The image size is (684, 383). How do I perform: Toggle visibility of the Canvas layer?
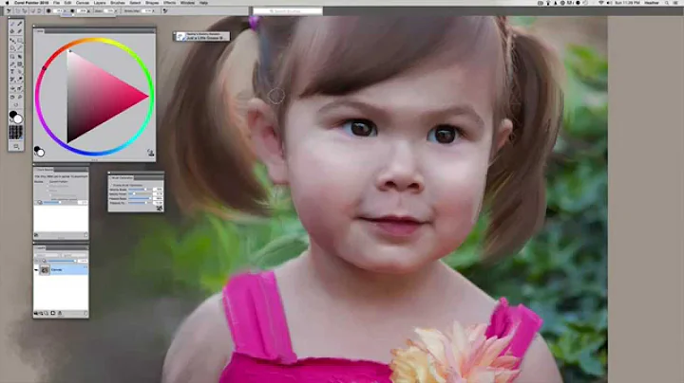click(x=36, y=270)
